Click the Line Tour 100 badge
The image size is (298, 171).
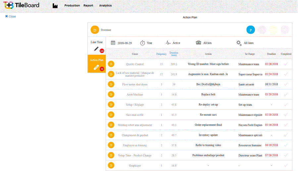(102, 51)
